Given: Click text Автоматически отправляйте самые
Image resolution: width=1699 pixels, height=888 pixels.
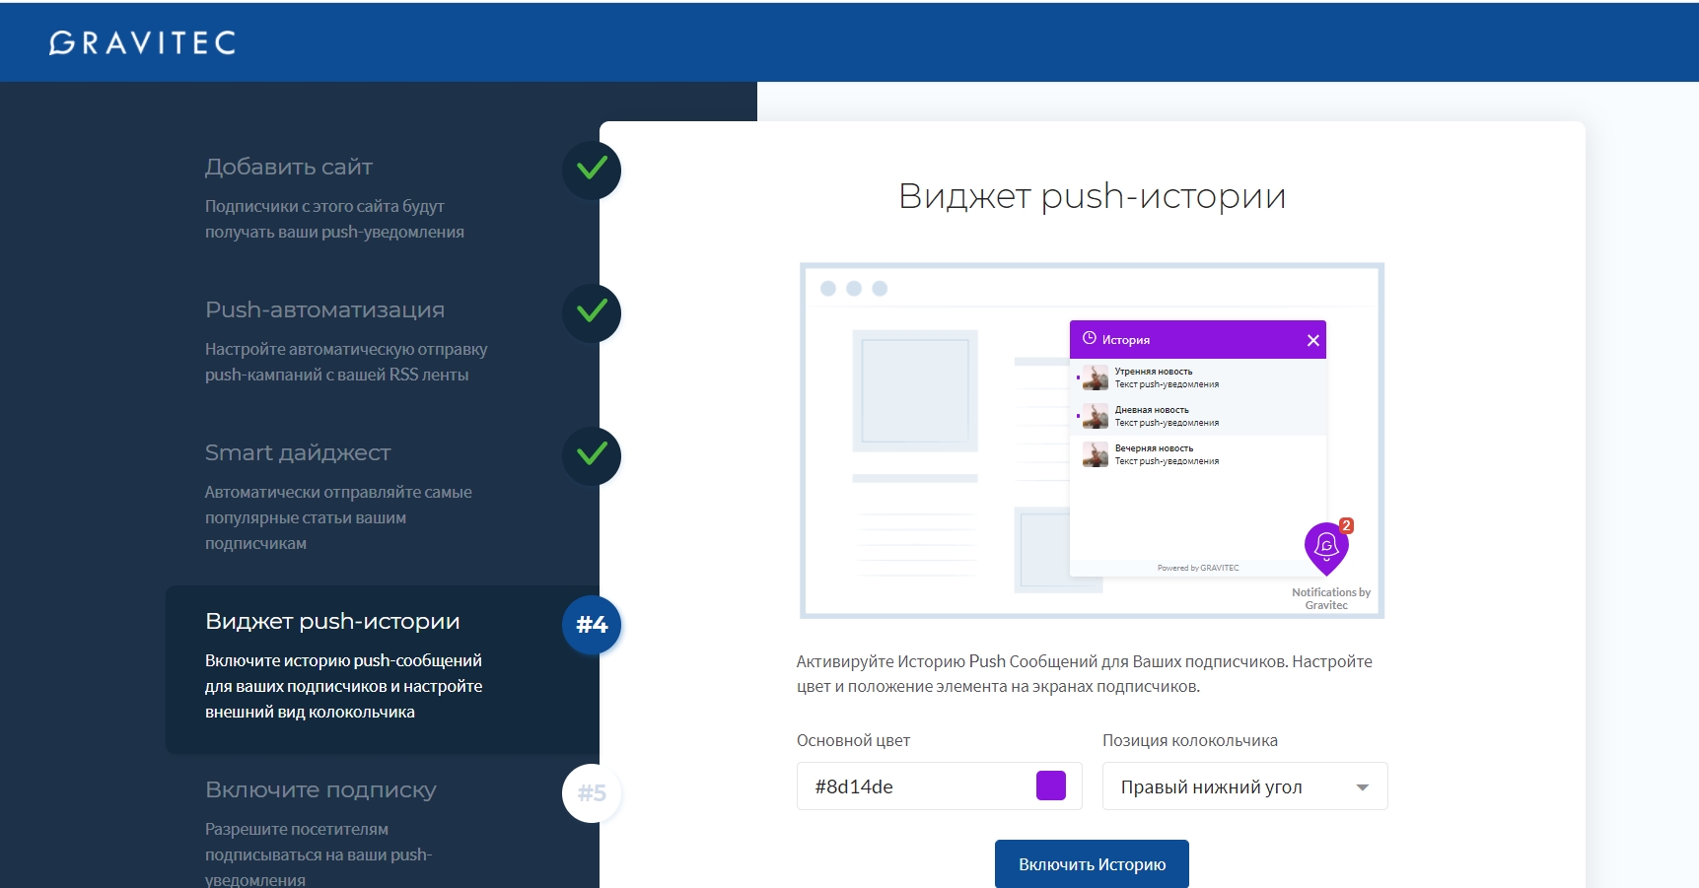Looking at the screenshot, I should (x=338, y=492).
